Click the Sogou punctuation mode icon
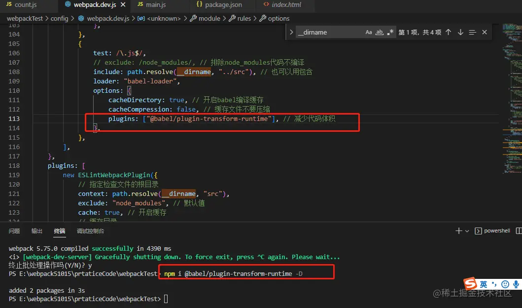522x308 pixels. click(494, 284)
